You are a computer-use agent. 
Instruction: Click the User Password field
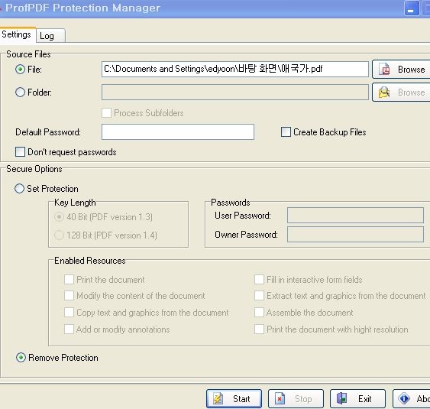tap(355, 216)
